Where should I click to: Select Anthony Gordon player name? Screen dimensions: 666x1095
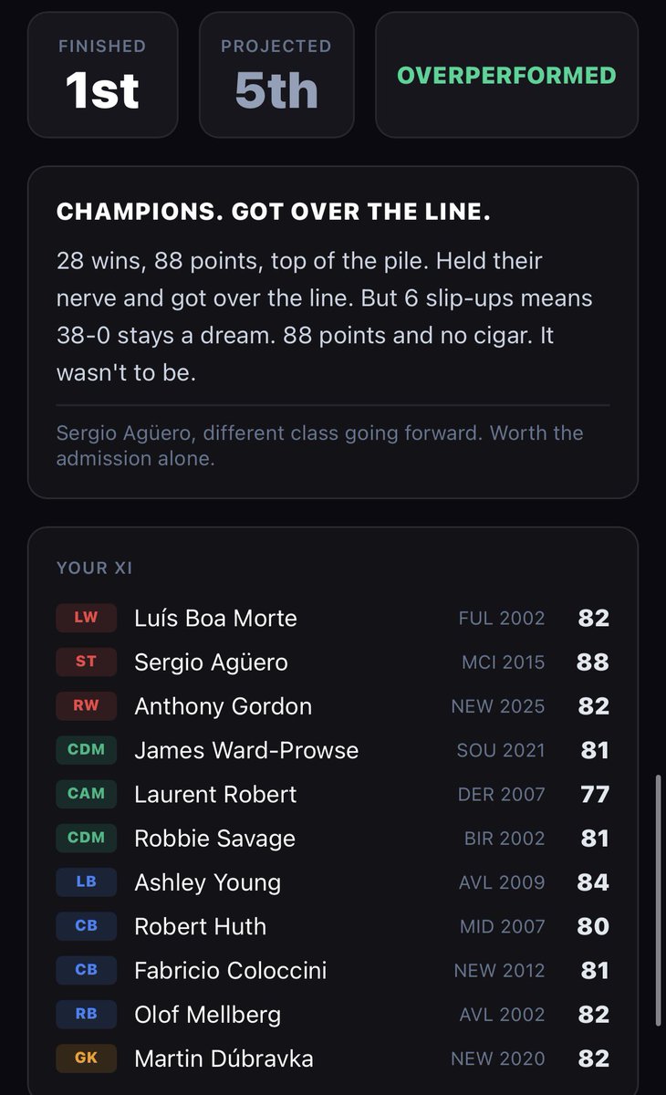click(223, 706)
